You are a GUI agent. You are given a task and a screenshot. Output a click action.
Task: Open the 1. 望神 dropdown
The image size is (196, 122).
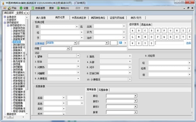tap(78, 56)
